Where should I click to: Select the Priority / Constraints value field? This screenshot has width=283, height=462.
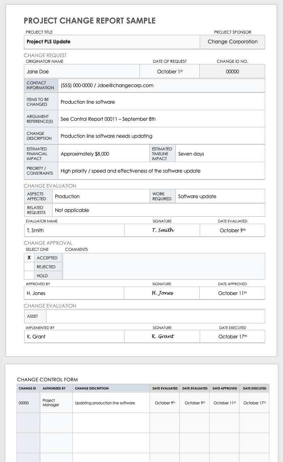(162, 171)
